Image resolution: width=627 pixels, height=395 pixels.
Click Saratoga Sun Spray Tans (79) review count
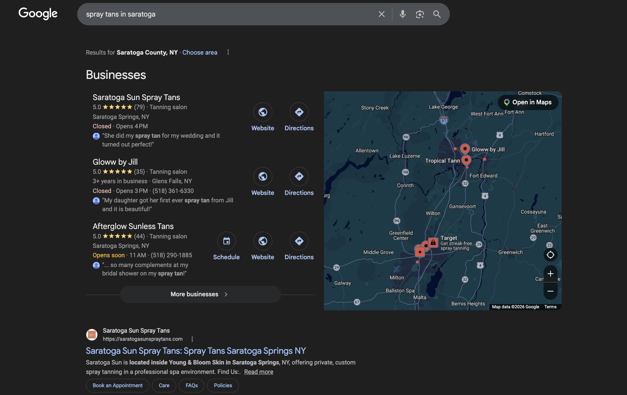140,107
